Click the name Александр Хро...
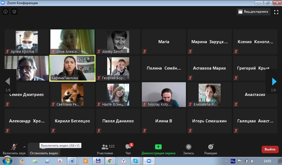The height and width of the screenshot is (165, 282). pos(27,121)
